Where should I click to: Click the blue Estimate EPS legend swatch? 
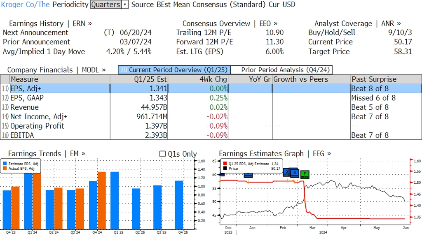click(x=5, y=164)
